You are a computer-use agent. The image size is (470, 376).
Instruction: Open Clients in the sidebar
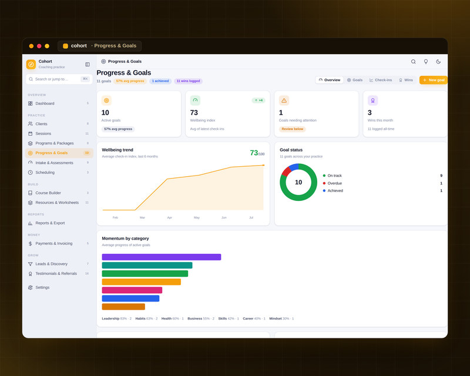click(x=59, y=124)
